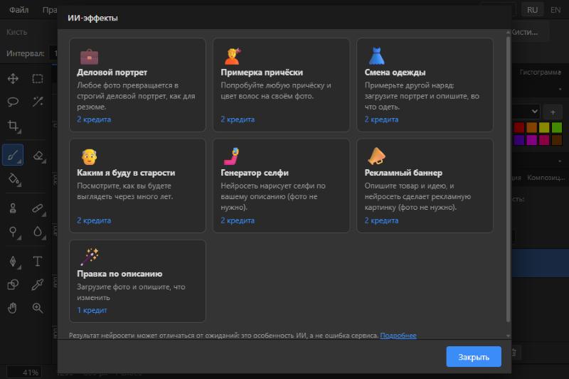
Task: Select the Dodge tool
Action: 13,231
